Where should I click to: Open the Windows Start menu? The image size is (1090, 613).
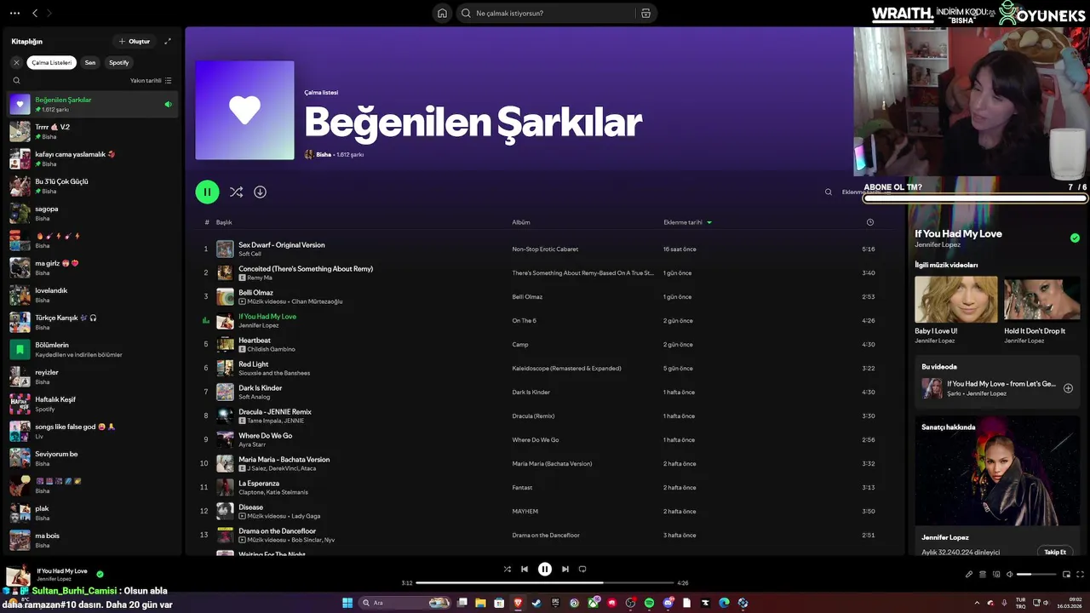click(347, 603)
